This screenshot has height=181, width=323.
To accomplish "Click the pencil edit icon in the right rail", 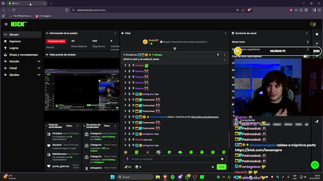I will [x=317, y=43].
